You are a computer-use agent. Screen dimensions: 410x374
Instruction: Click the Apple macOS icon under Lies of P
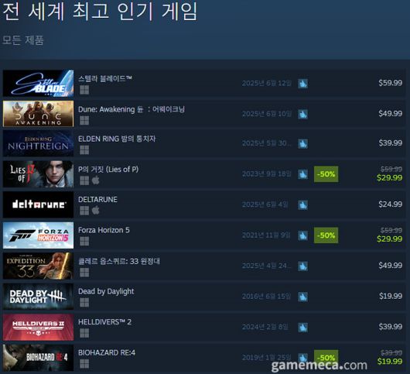(x=96, y=180)
